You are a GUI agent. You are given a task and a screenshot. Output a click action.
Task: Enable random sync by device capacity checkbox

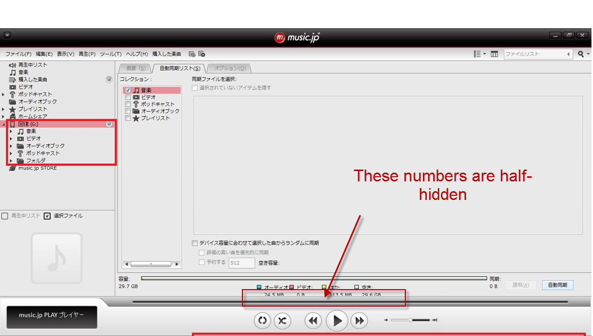195,243
